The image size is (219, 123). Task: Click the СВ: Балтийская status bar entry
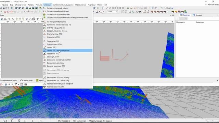(x=80, y=121)
